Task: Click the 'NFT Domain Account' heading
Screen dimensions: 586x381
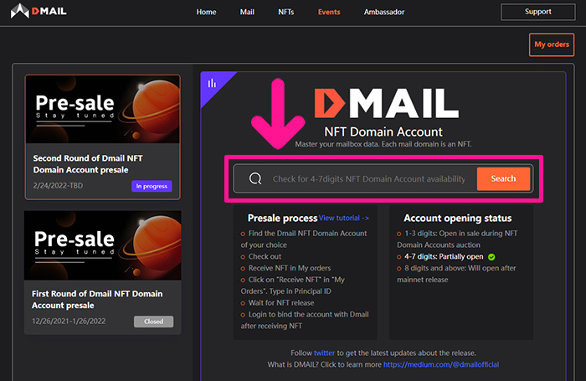Action: (383, 131)
